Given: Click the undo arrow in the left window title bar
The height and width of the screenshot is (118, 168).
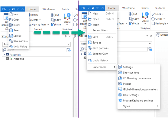Looking at the screenshot, I should (x=18, y=9).
